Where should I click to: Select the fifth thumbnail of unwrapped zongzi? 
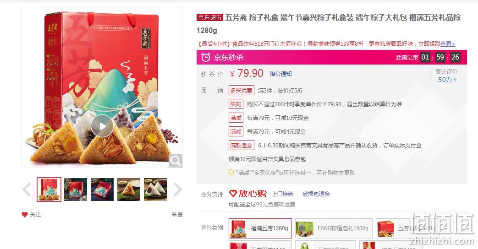pos(155,189)
